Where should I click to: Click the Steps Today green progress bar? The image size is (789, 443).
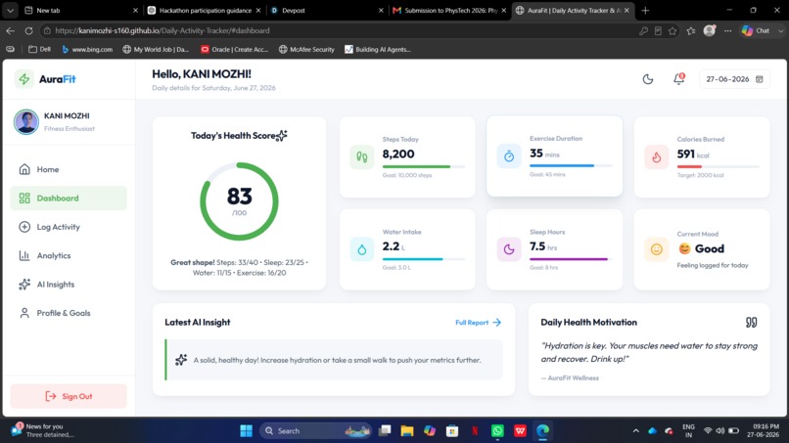click(424, 166)
